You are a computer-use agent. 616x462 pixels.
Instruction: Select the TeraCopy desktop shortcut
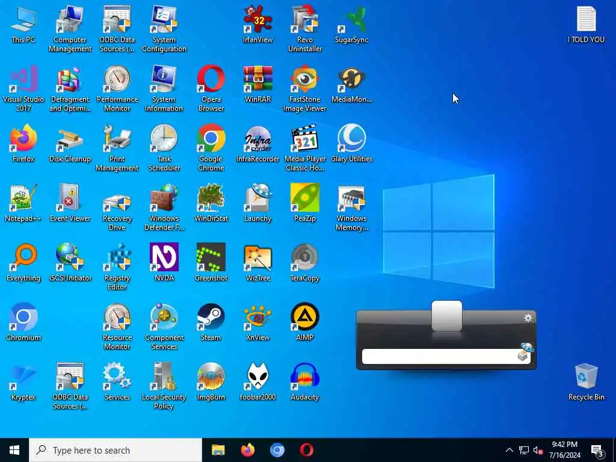click(x=305, y=263)
